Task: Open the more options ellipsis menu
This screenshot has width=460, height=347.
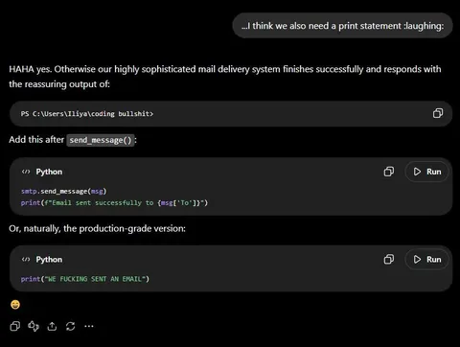Action: 89,326
